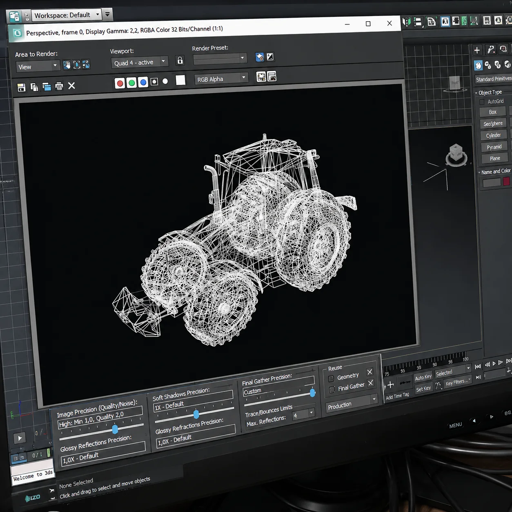
Task: Open the Environment and Effects exposure icon
Action: click(x=270, y=57)
